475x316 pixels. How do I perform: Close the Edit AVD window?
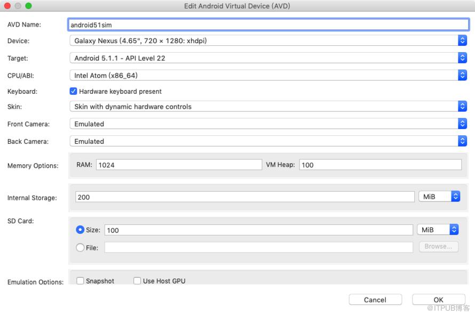click(x=7, y=6)
